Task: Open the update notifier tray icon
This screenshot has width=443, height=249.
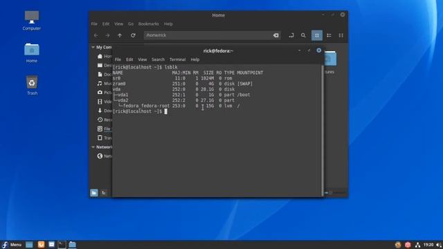Action: 398,245
